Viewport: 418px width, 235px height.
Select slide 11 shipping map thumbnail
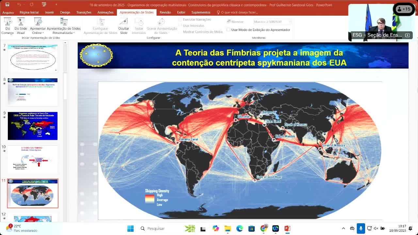coord(33,193)
